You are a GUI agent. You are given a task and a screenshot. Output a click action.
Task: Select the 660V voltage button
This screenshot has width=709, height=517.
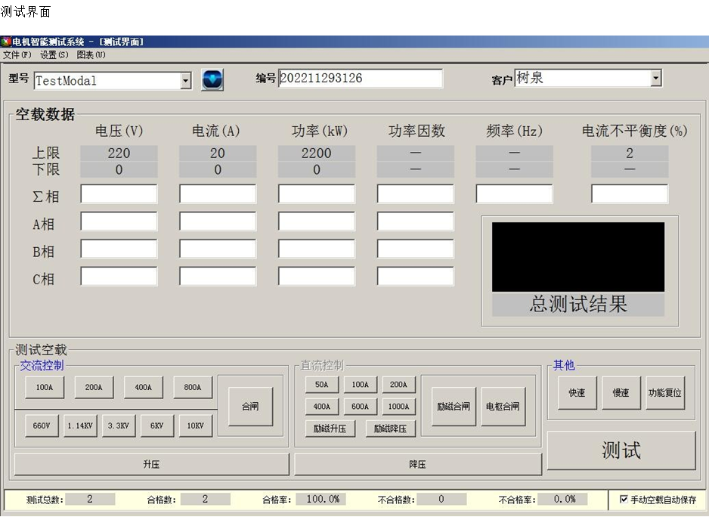click(x=42, y=426)
